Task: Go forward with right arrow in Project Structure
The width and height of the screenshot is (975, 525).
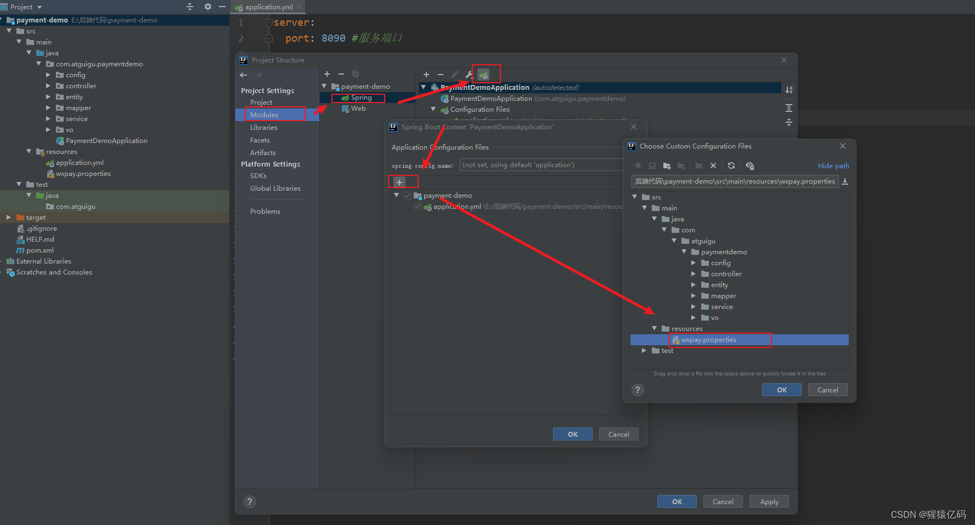Action: coord(258,75)
